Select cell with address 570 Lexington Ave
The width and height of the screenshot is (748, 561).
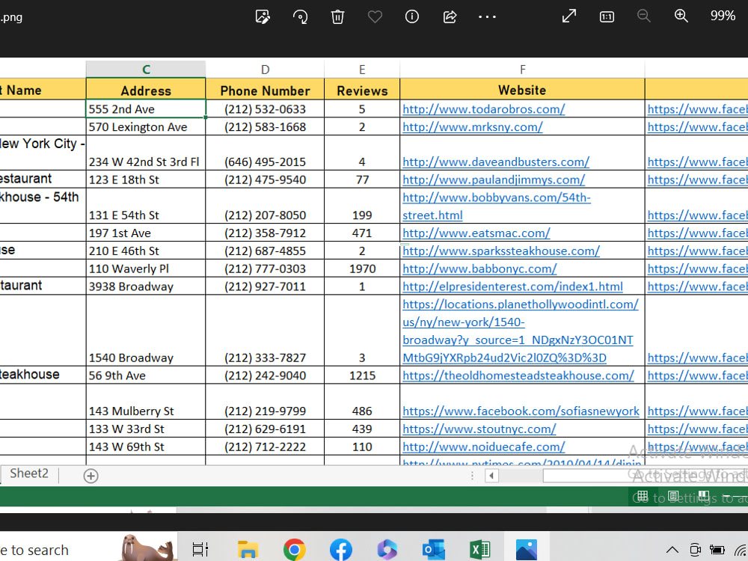[x=146, y=126]
